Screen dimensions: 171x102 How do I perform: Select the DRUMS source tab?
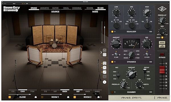pyautogui.click(x=34, y=8)
